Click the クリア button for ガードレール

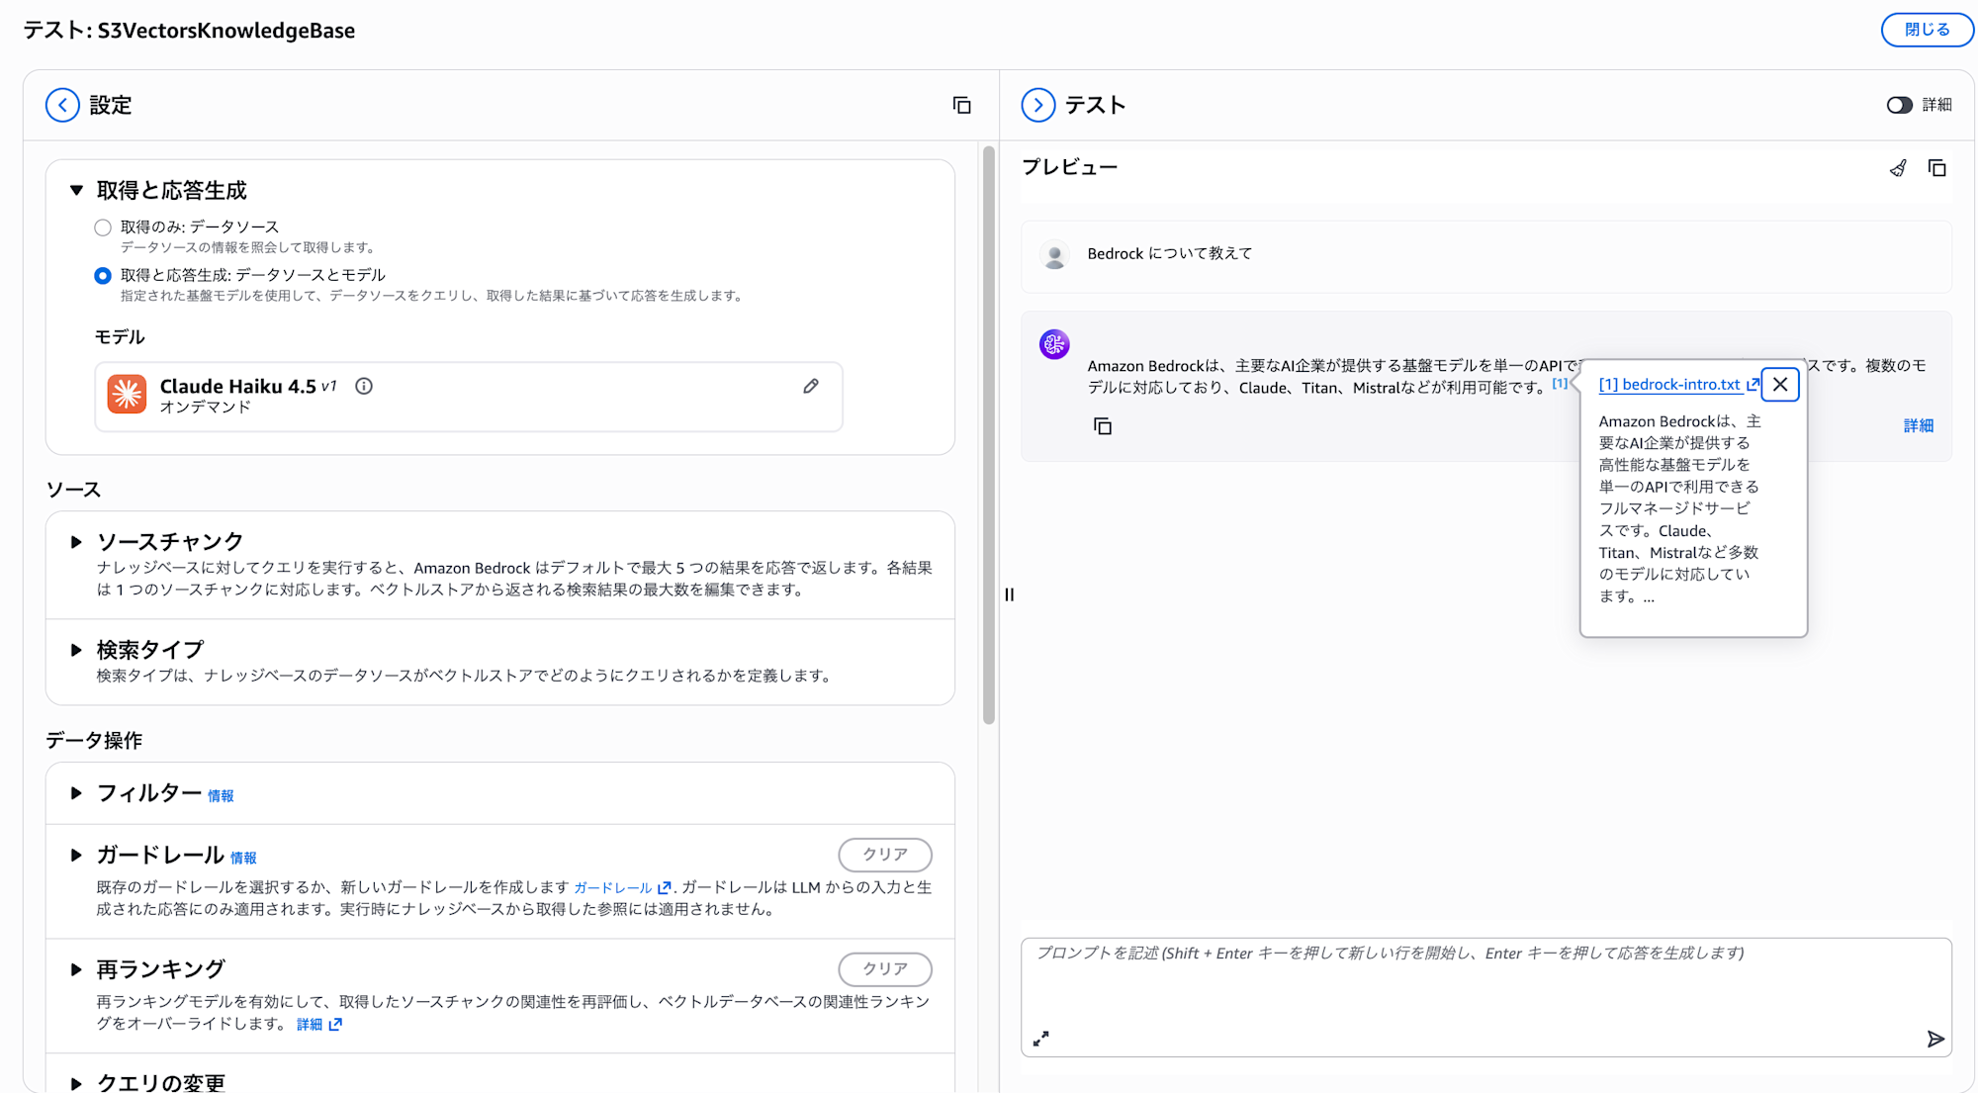pyautogui.click(x=884, y=855)
